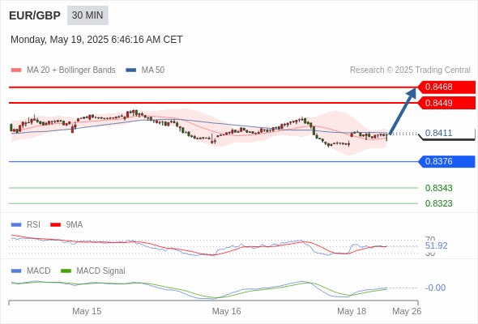Click the 30 MIN timeframe badge
The width and height of the screenshot is (478, 324).
click(x=87, y=15)
